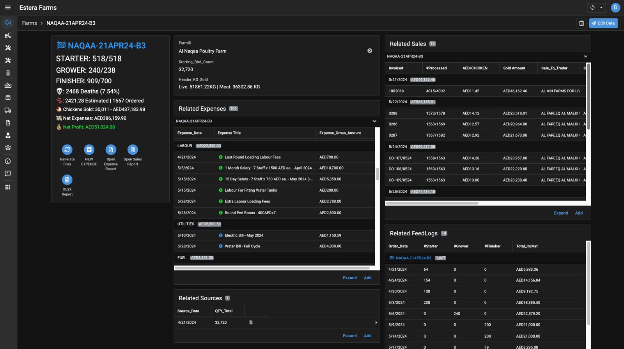Image resolution: width=624 pixels, height=349 pixels.
Task: Open the dollar box sidebar icon
Action: (8, 98)
